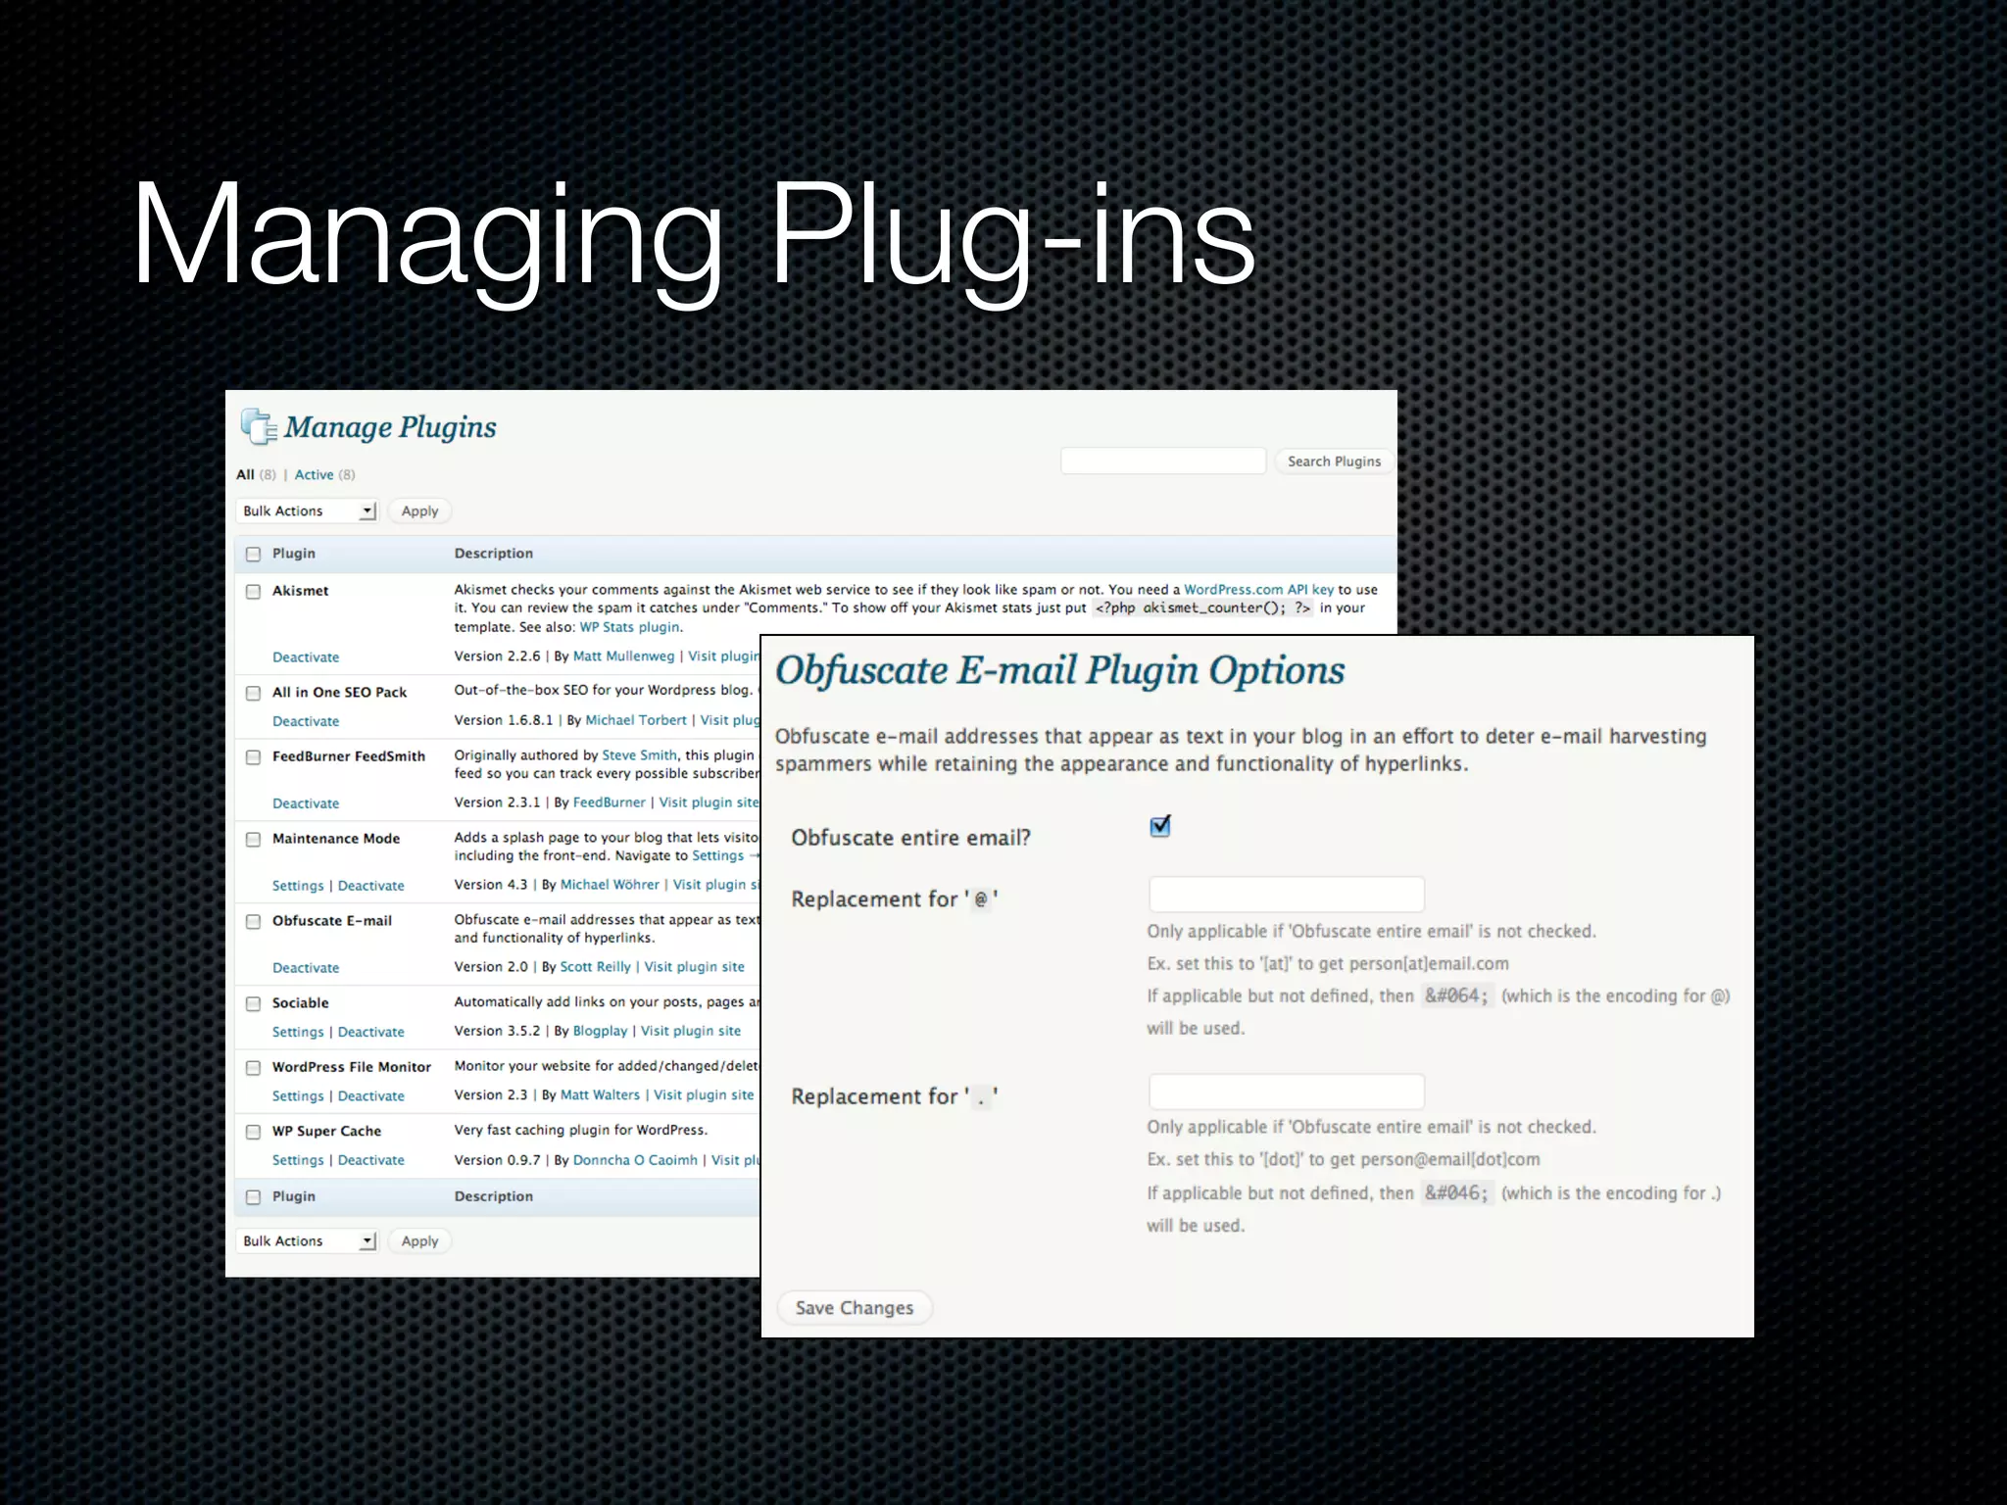The height and width of the screenshot is (1505, 2007).
Task: Open the top Bulk Actions dropdown
Action: (308, 511)
